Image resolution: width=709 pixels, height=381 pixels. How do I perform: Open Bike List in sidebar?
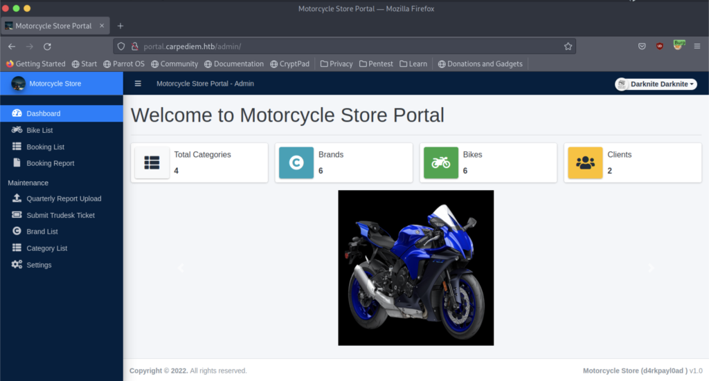(39, 130)
